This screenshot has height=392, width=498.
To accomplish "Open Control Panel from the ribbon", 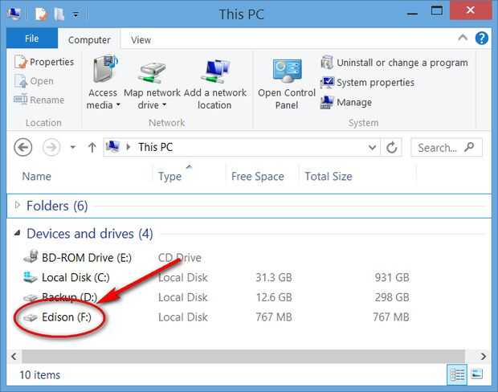I will pos(286,72).
